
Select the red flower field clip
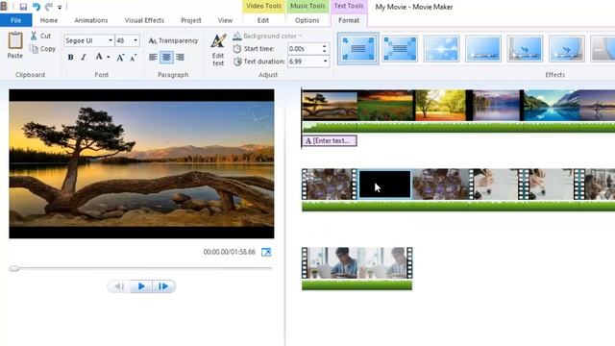point(385,105)
